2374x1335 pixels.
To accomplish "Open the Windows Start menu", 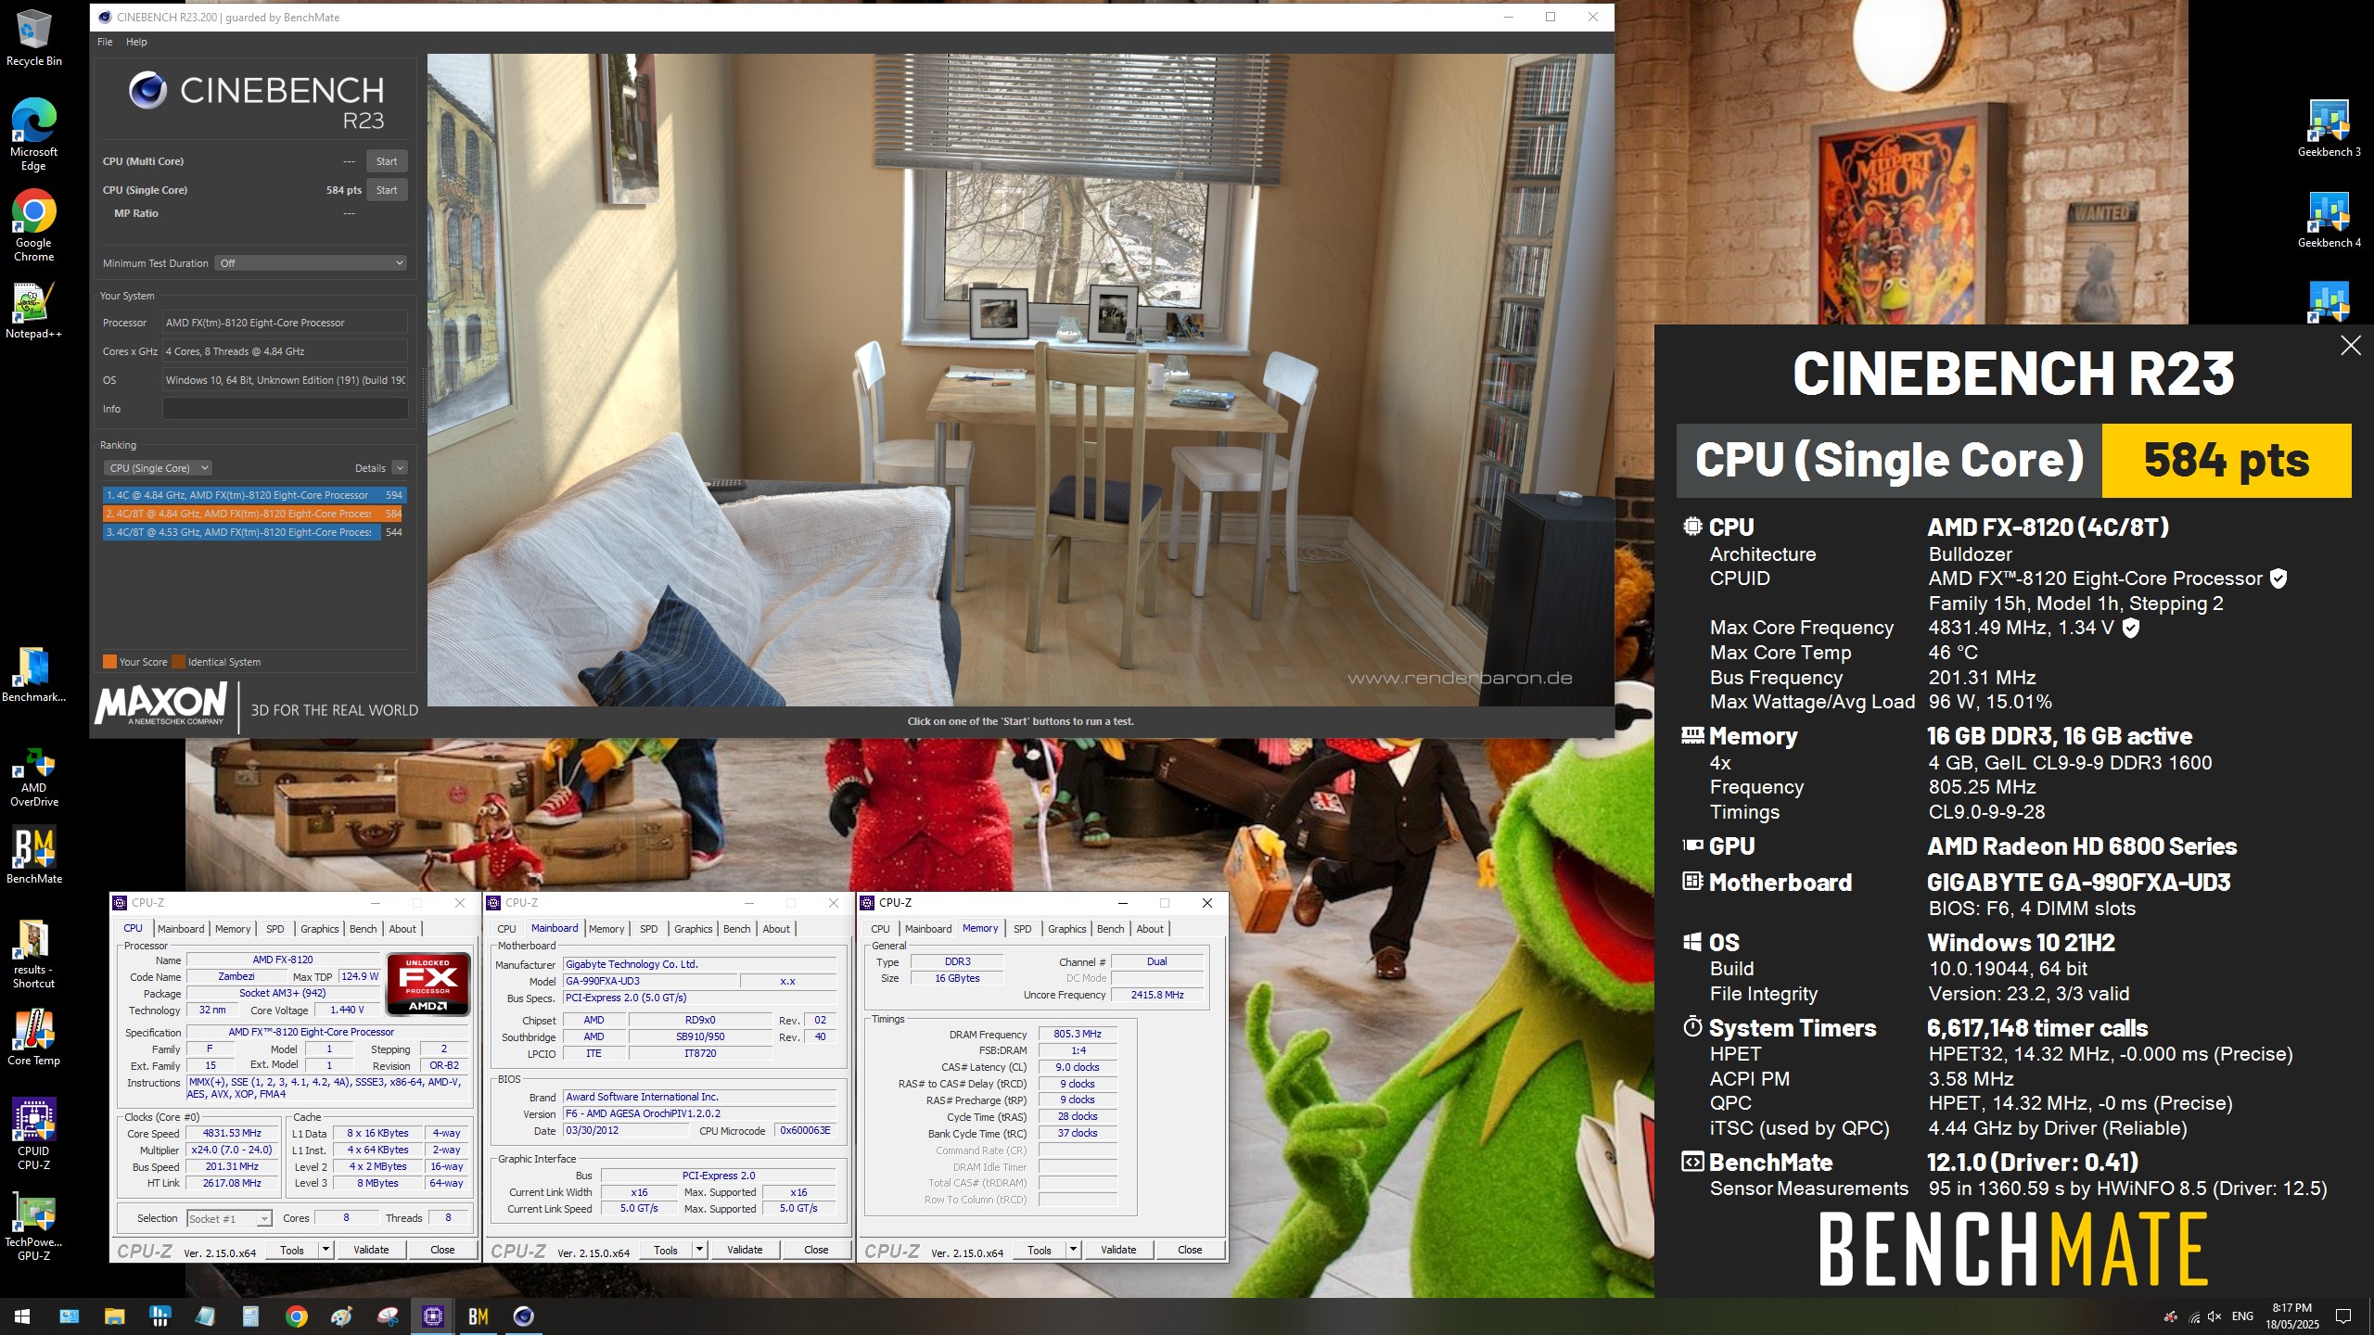I will coord(22,1316).
